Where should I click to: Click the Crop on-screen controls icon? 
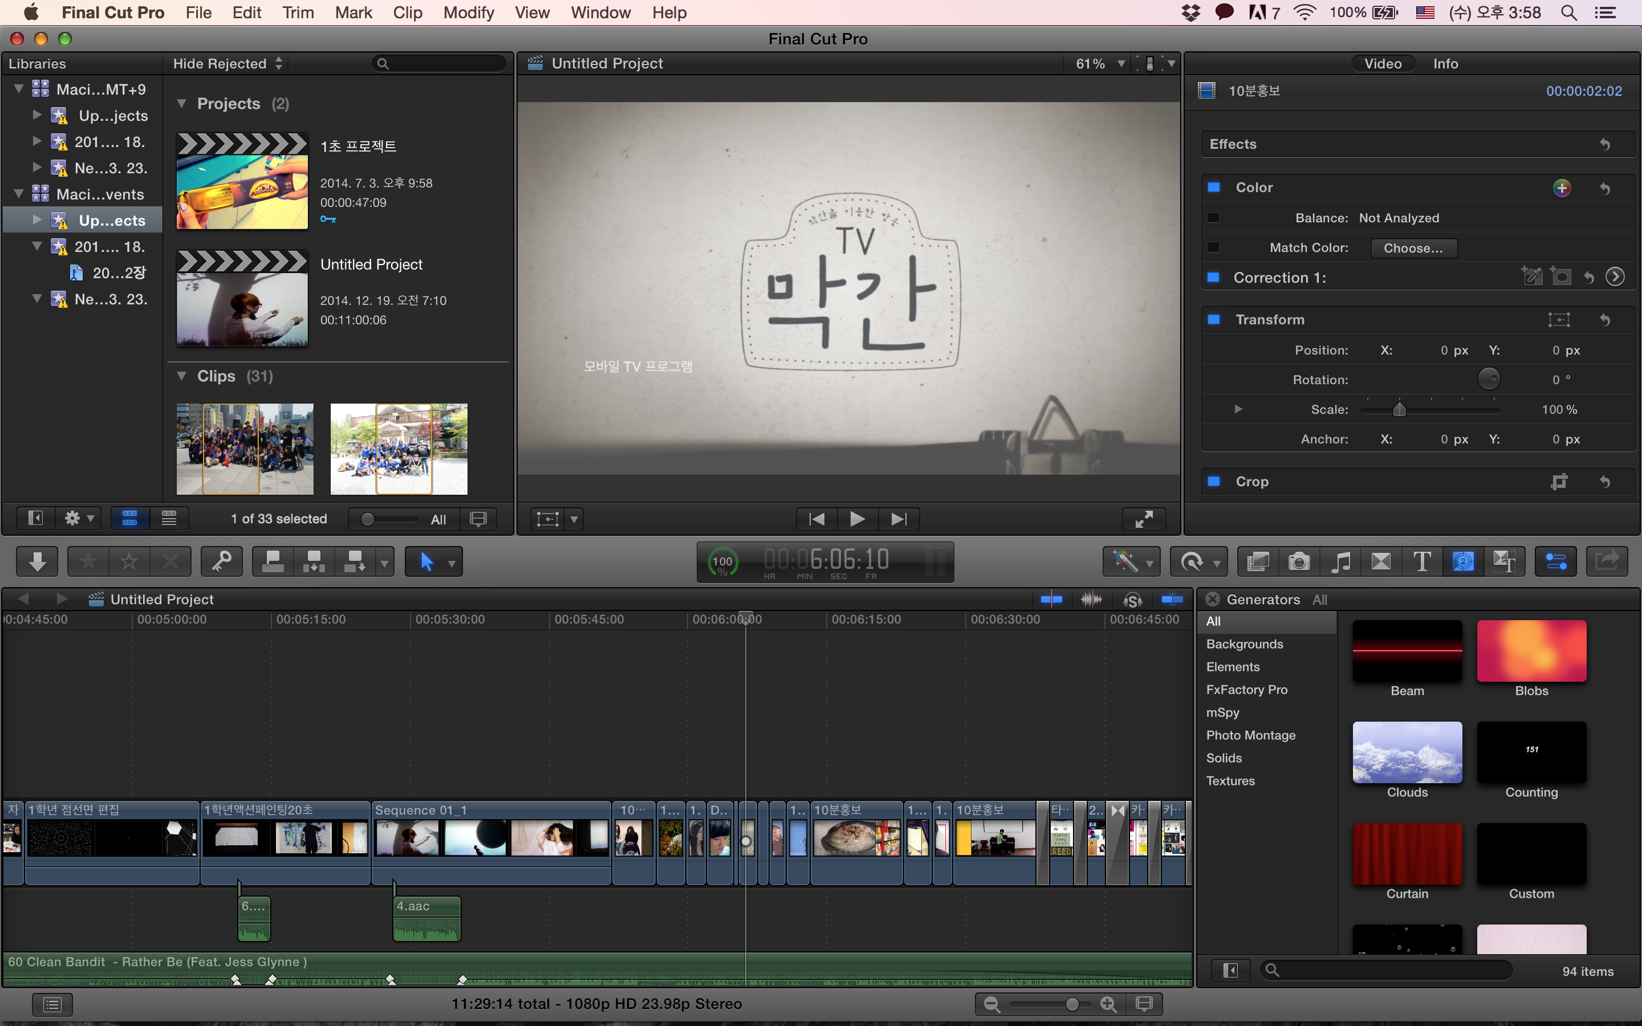click(1559, 482)
